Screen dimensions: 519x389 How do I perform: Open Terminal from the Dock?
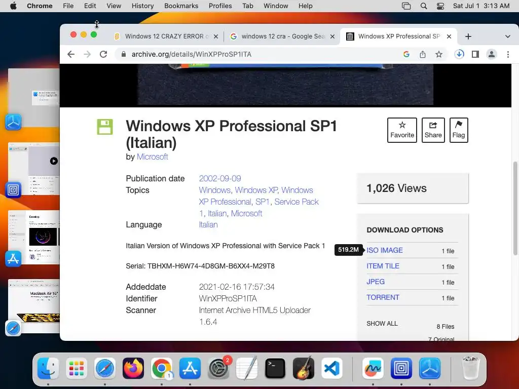[x=275, y=368]
